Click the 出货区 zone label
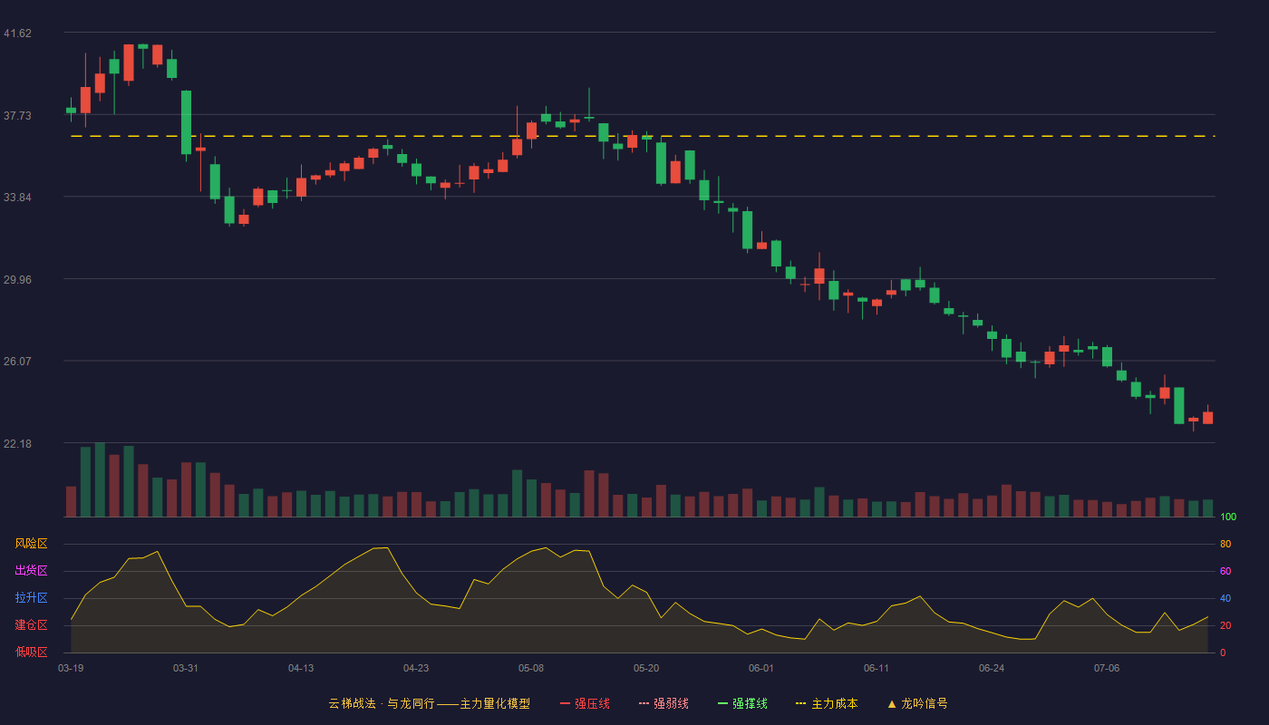1269x725 pixels. point(32,571)
